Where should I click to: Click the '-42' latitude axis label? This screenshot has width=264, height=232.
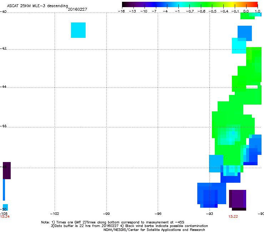pyautogui.click(x=3, y=49)
